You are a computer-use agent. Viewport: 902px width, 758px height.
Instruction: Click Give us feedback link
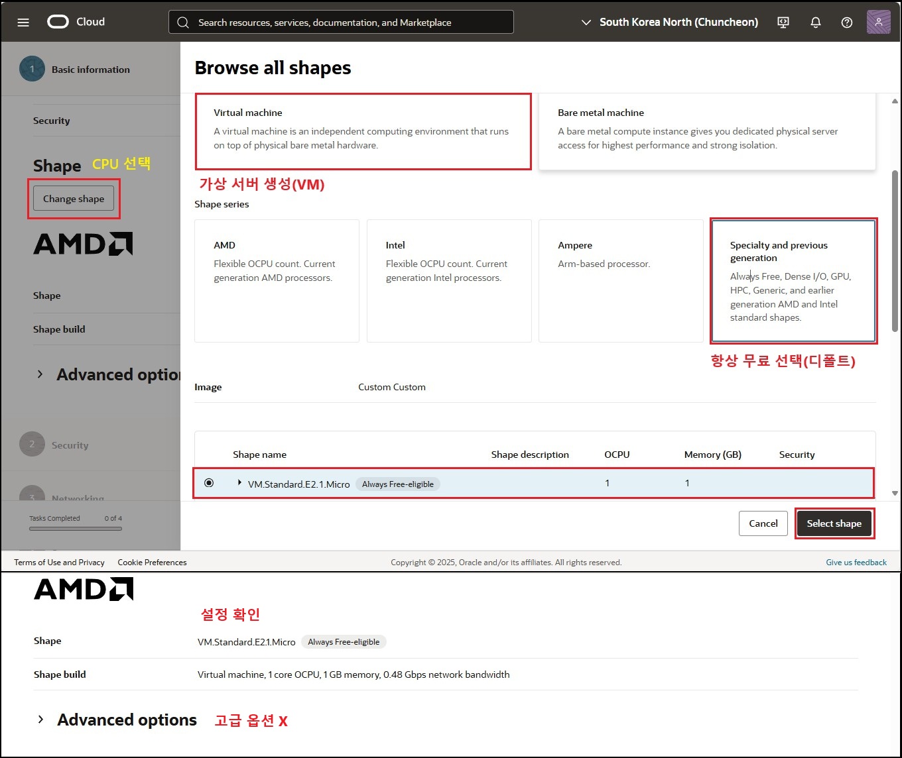(856, 563)
